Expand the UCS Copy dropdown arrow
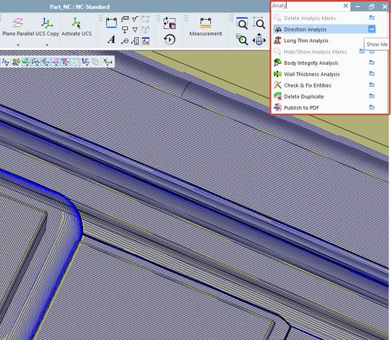391x340 pixels. click(x=47, y=45)
